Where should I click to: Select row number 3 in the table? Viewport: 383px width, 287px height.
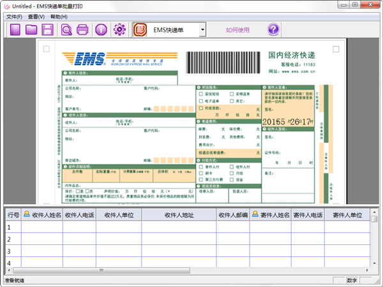click(13, 251)
